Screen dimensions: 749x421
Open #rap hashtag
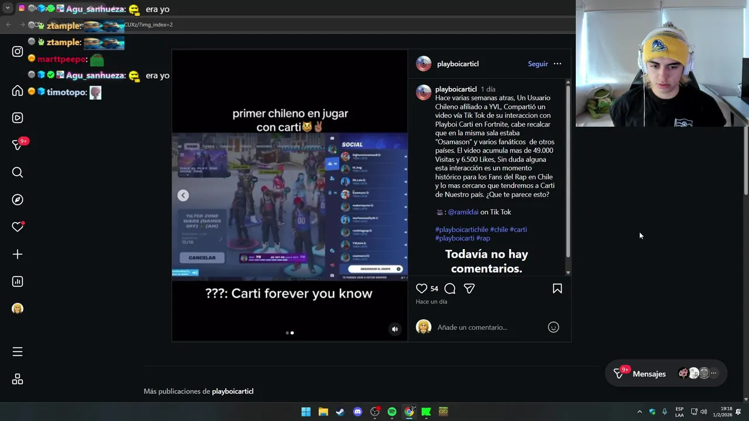click(483, 238)
